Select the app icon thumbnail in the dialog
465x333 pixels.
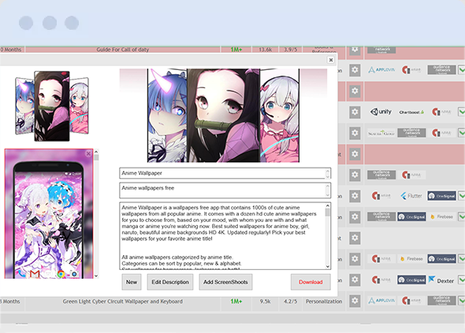click(x=52, y=105)
